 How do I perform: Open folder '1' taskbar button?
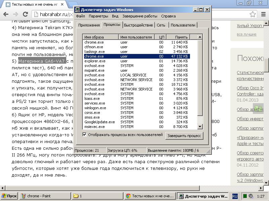(97, 196)
